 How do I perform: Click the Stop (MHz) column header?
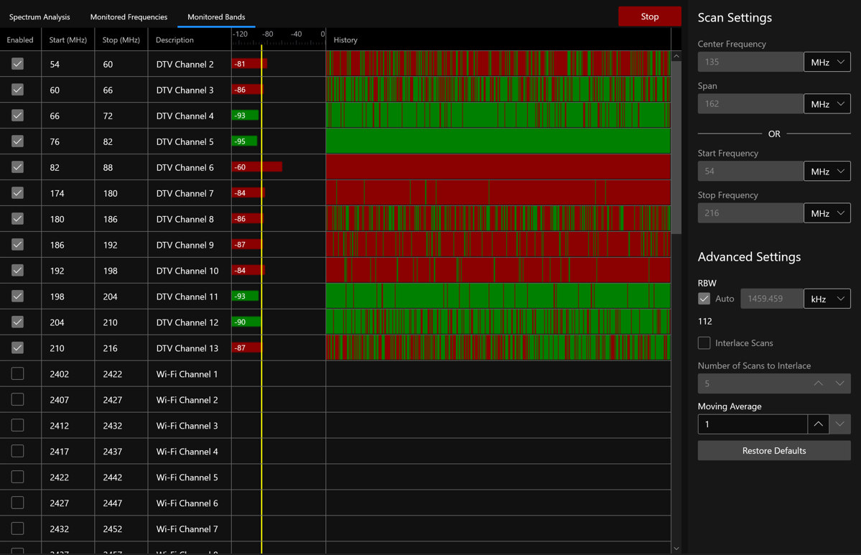pos(121,40)
